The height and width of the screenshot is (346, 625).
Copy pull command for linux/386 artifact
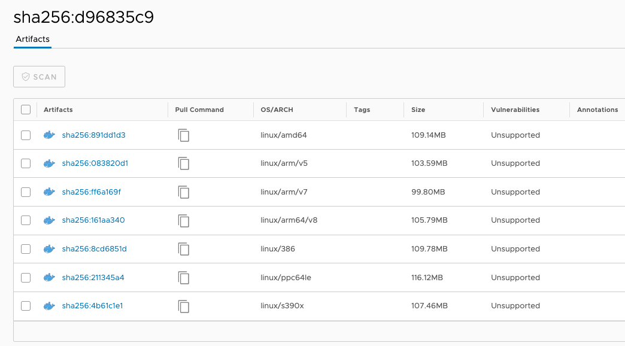click(184, 249)
